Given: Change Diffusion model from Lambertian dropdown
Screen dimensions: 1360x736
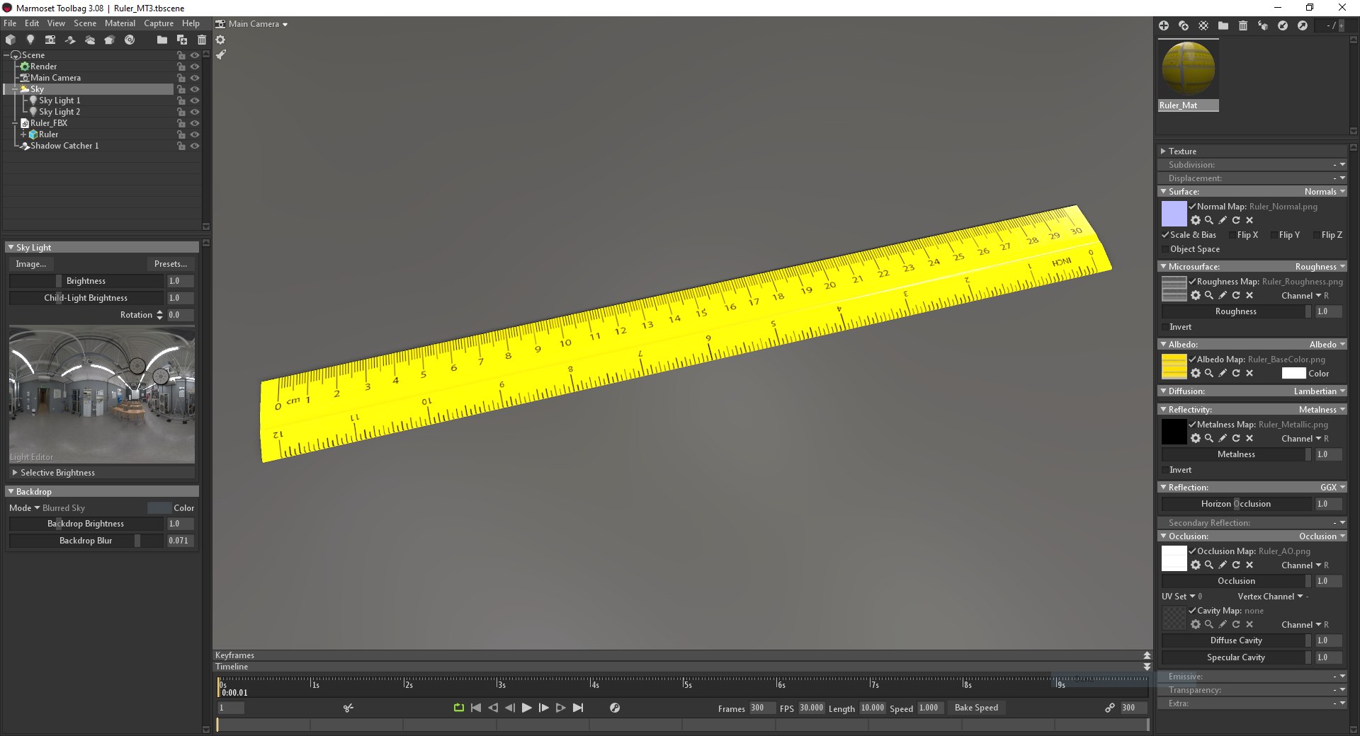Looking at the screenshot, I should [1319, 391].
